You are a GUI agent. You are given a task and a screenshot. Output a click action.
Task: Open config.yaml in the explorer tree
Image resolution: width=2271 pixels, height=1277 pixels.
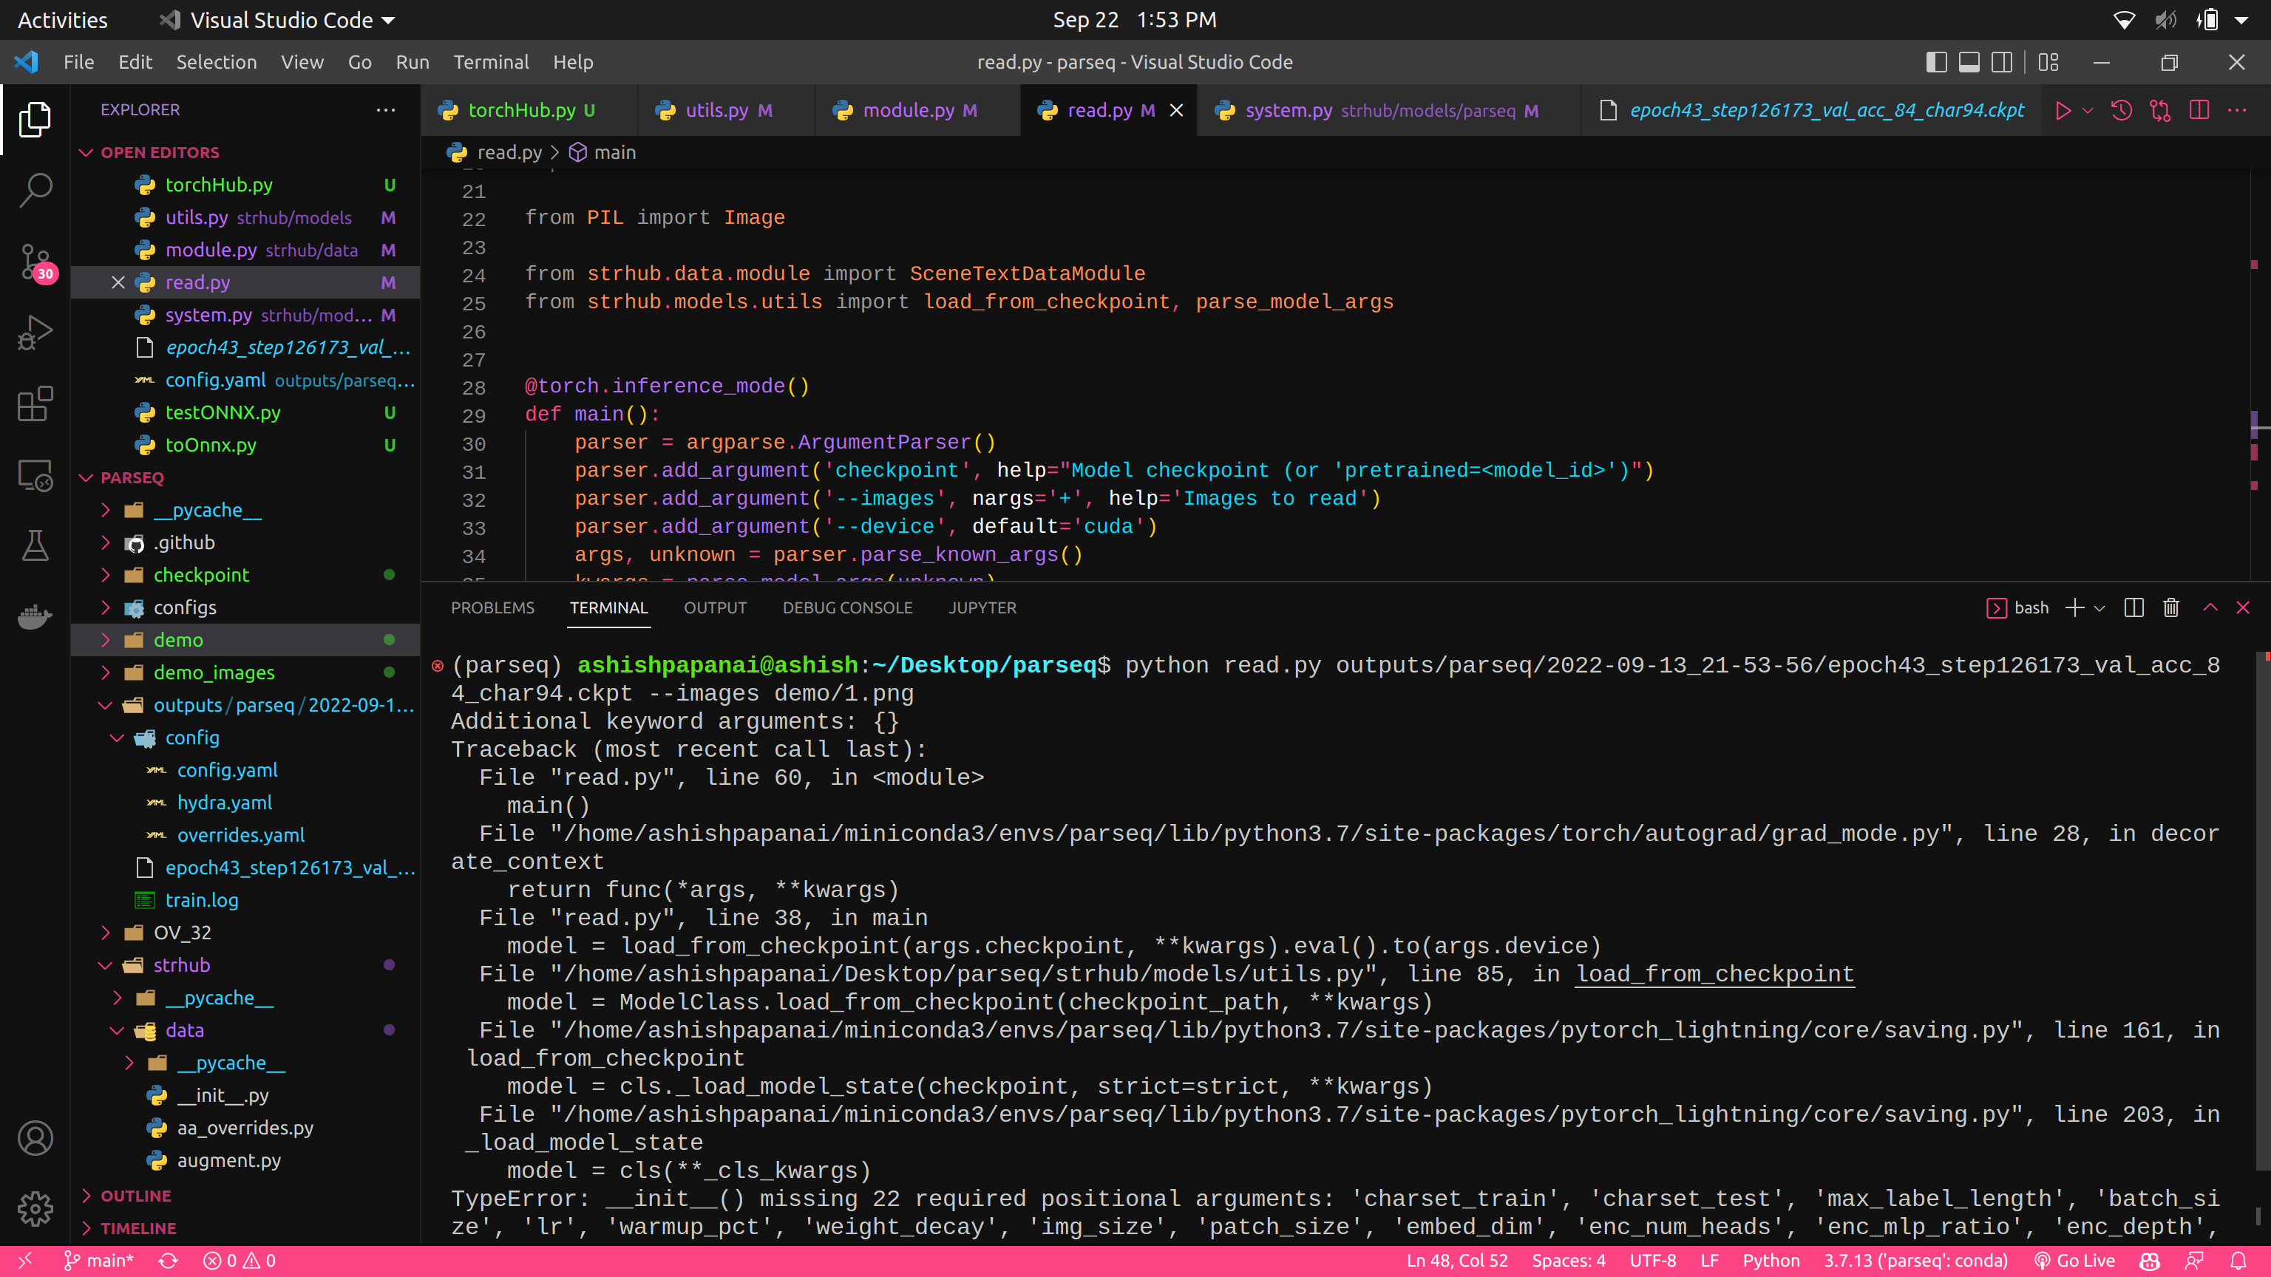(226, 770)
